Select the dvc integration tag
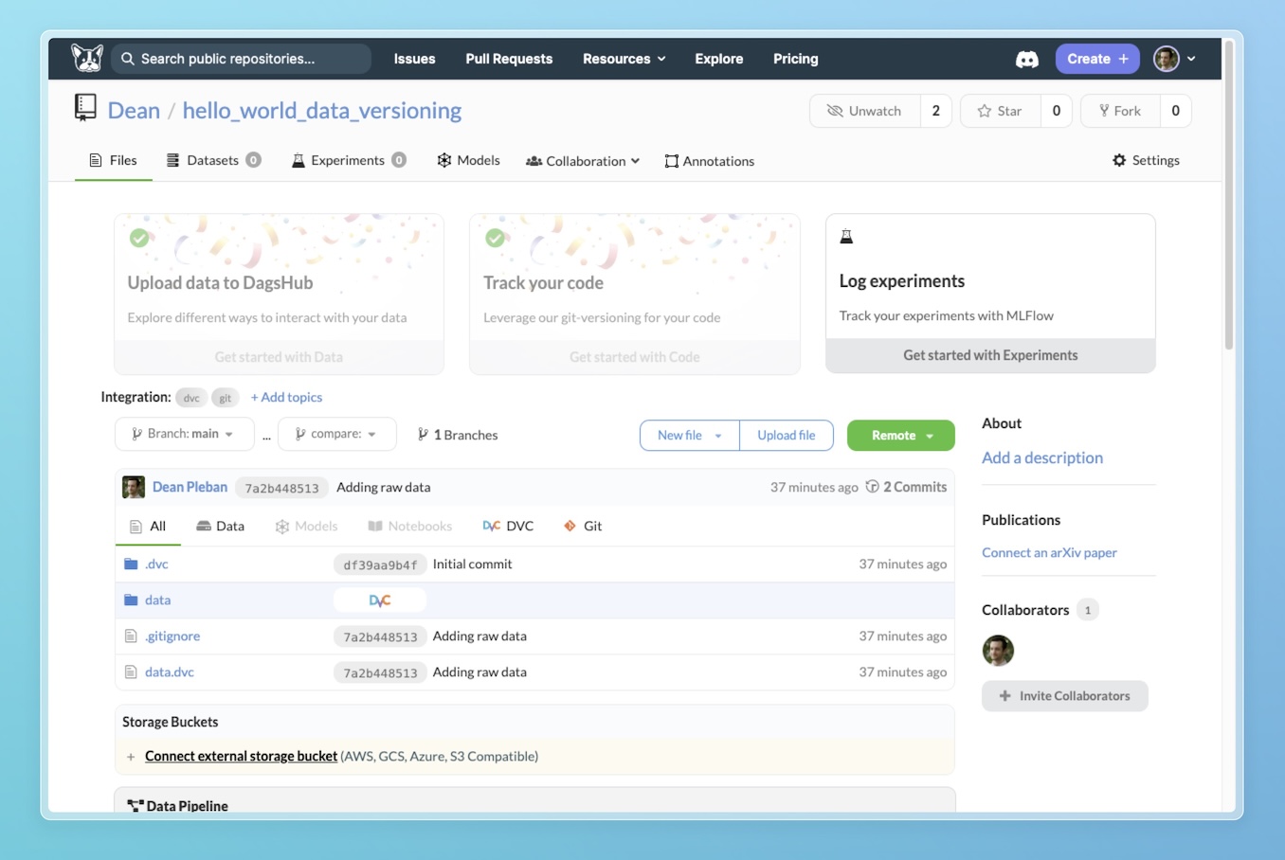 190,397
